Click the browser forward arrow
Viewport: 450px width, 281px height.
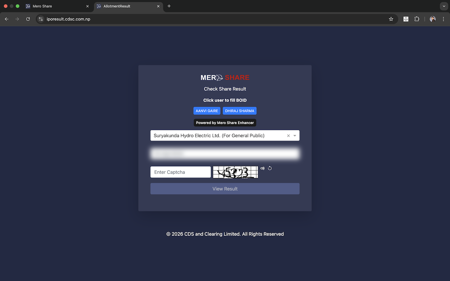point(17,19)
